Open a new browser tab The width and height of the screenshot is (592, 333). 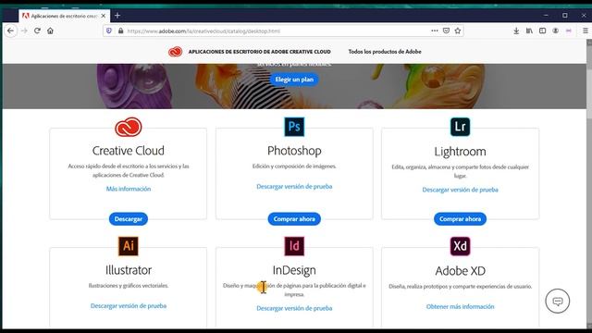[x=117, y=16]
